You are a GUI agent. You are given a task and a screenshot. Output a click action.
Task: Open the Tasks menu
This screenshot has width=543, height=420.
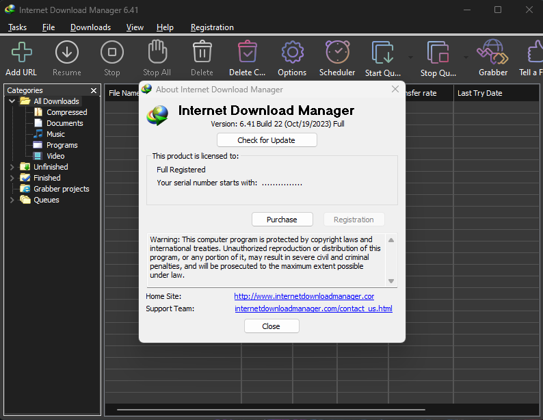tap(17, 27)
